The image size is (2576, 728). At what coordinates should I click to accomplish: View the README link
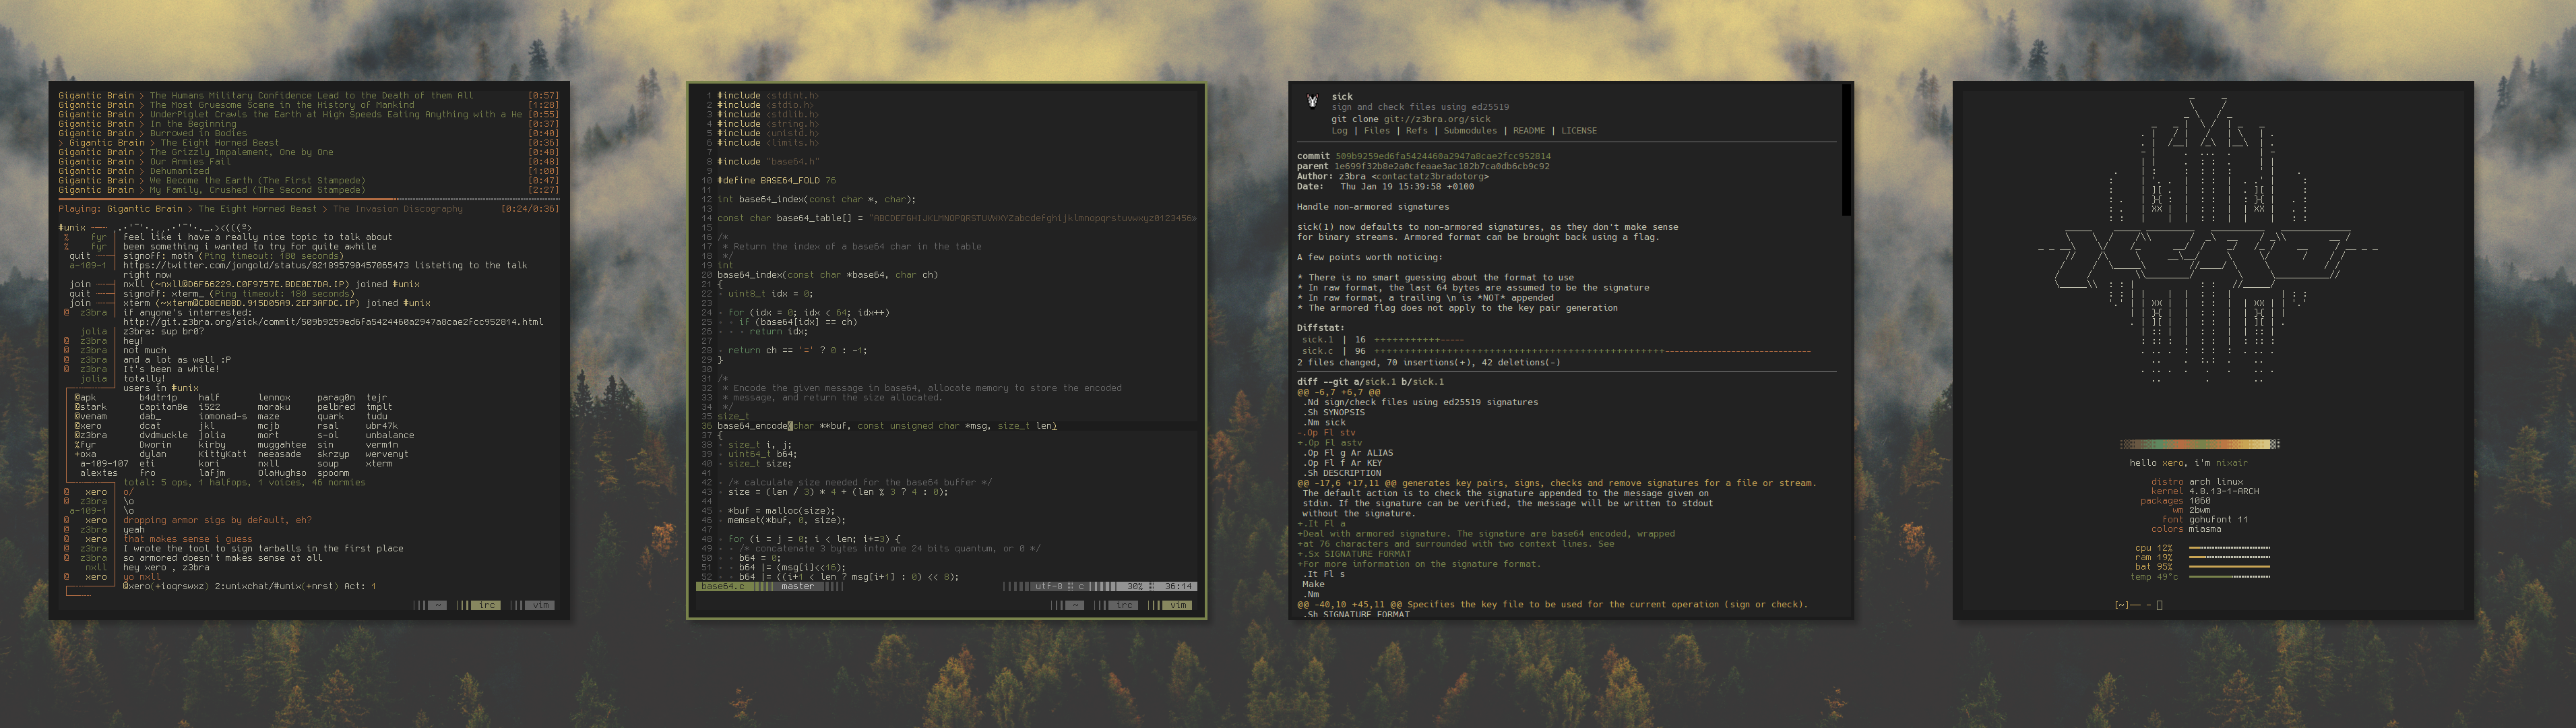coord(1528,131)
